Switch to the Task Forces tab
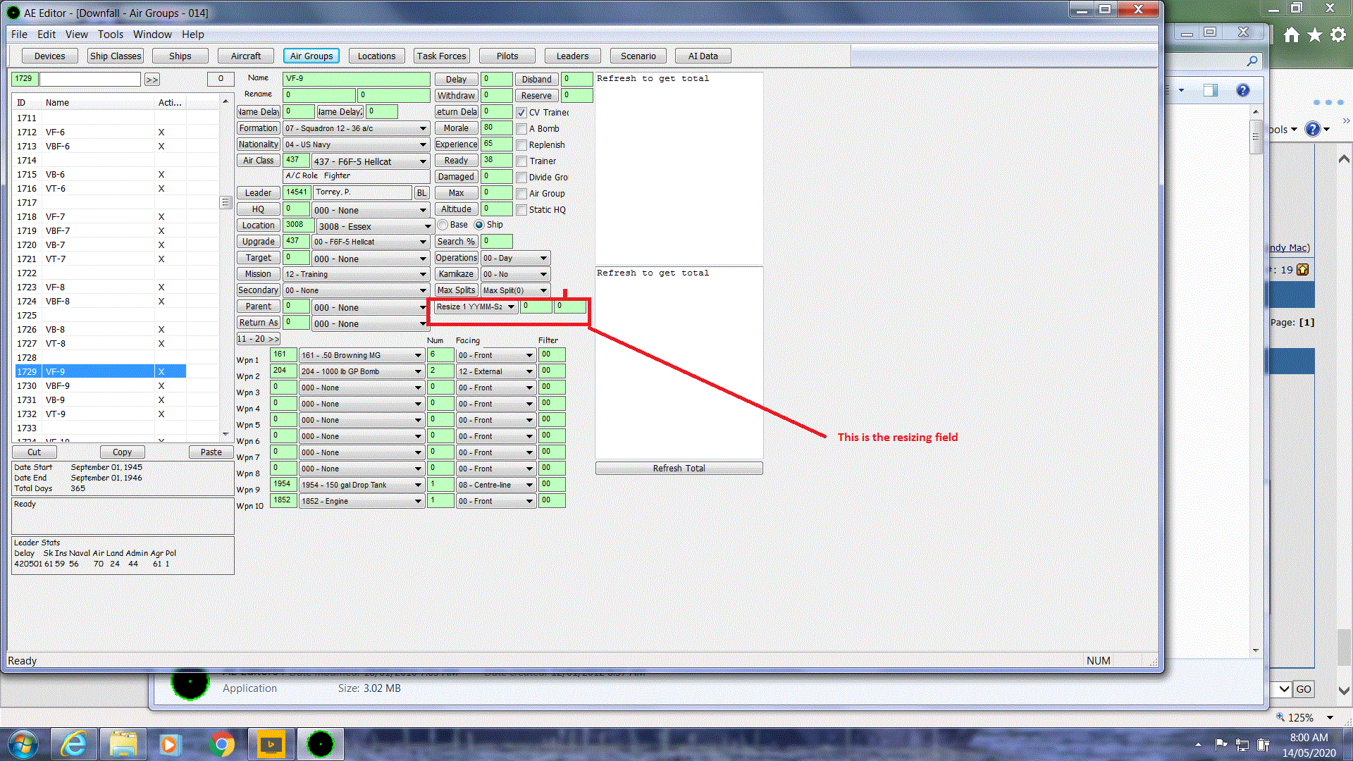This screenshot has width=1353, height=761. click(x=441, y=56)
